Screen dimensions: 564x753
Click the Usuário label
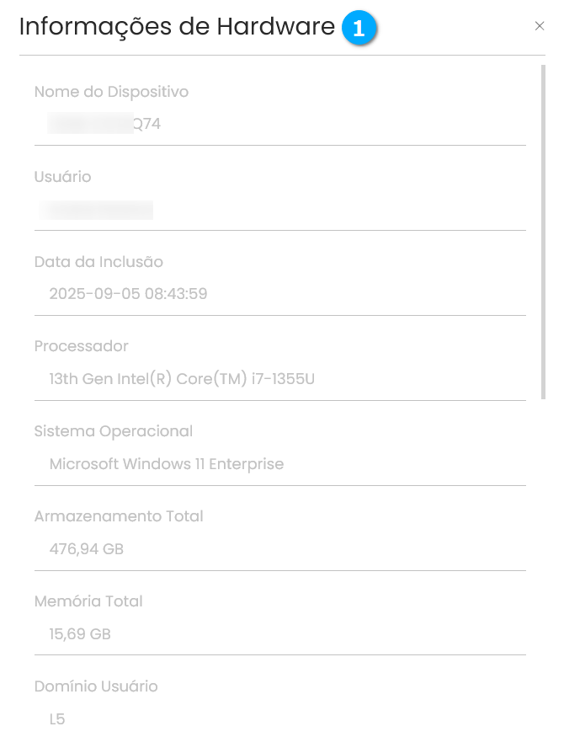coord(62,177)
